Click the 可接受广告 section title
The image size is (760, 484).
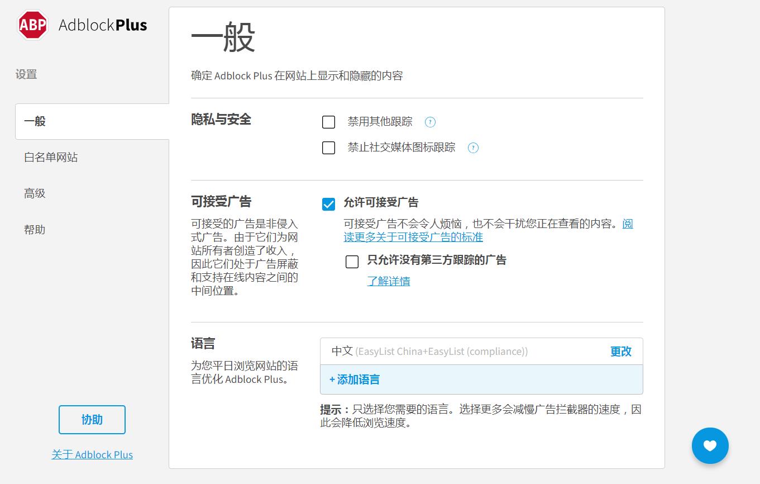click(221, 201)
